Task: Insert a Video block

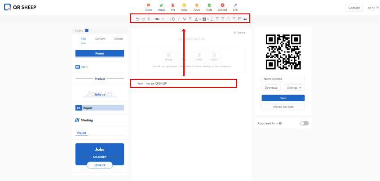Action: click(184, 7)
